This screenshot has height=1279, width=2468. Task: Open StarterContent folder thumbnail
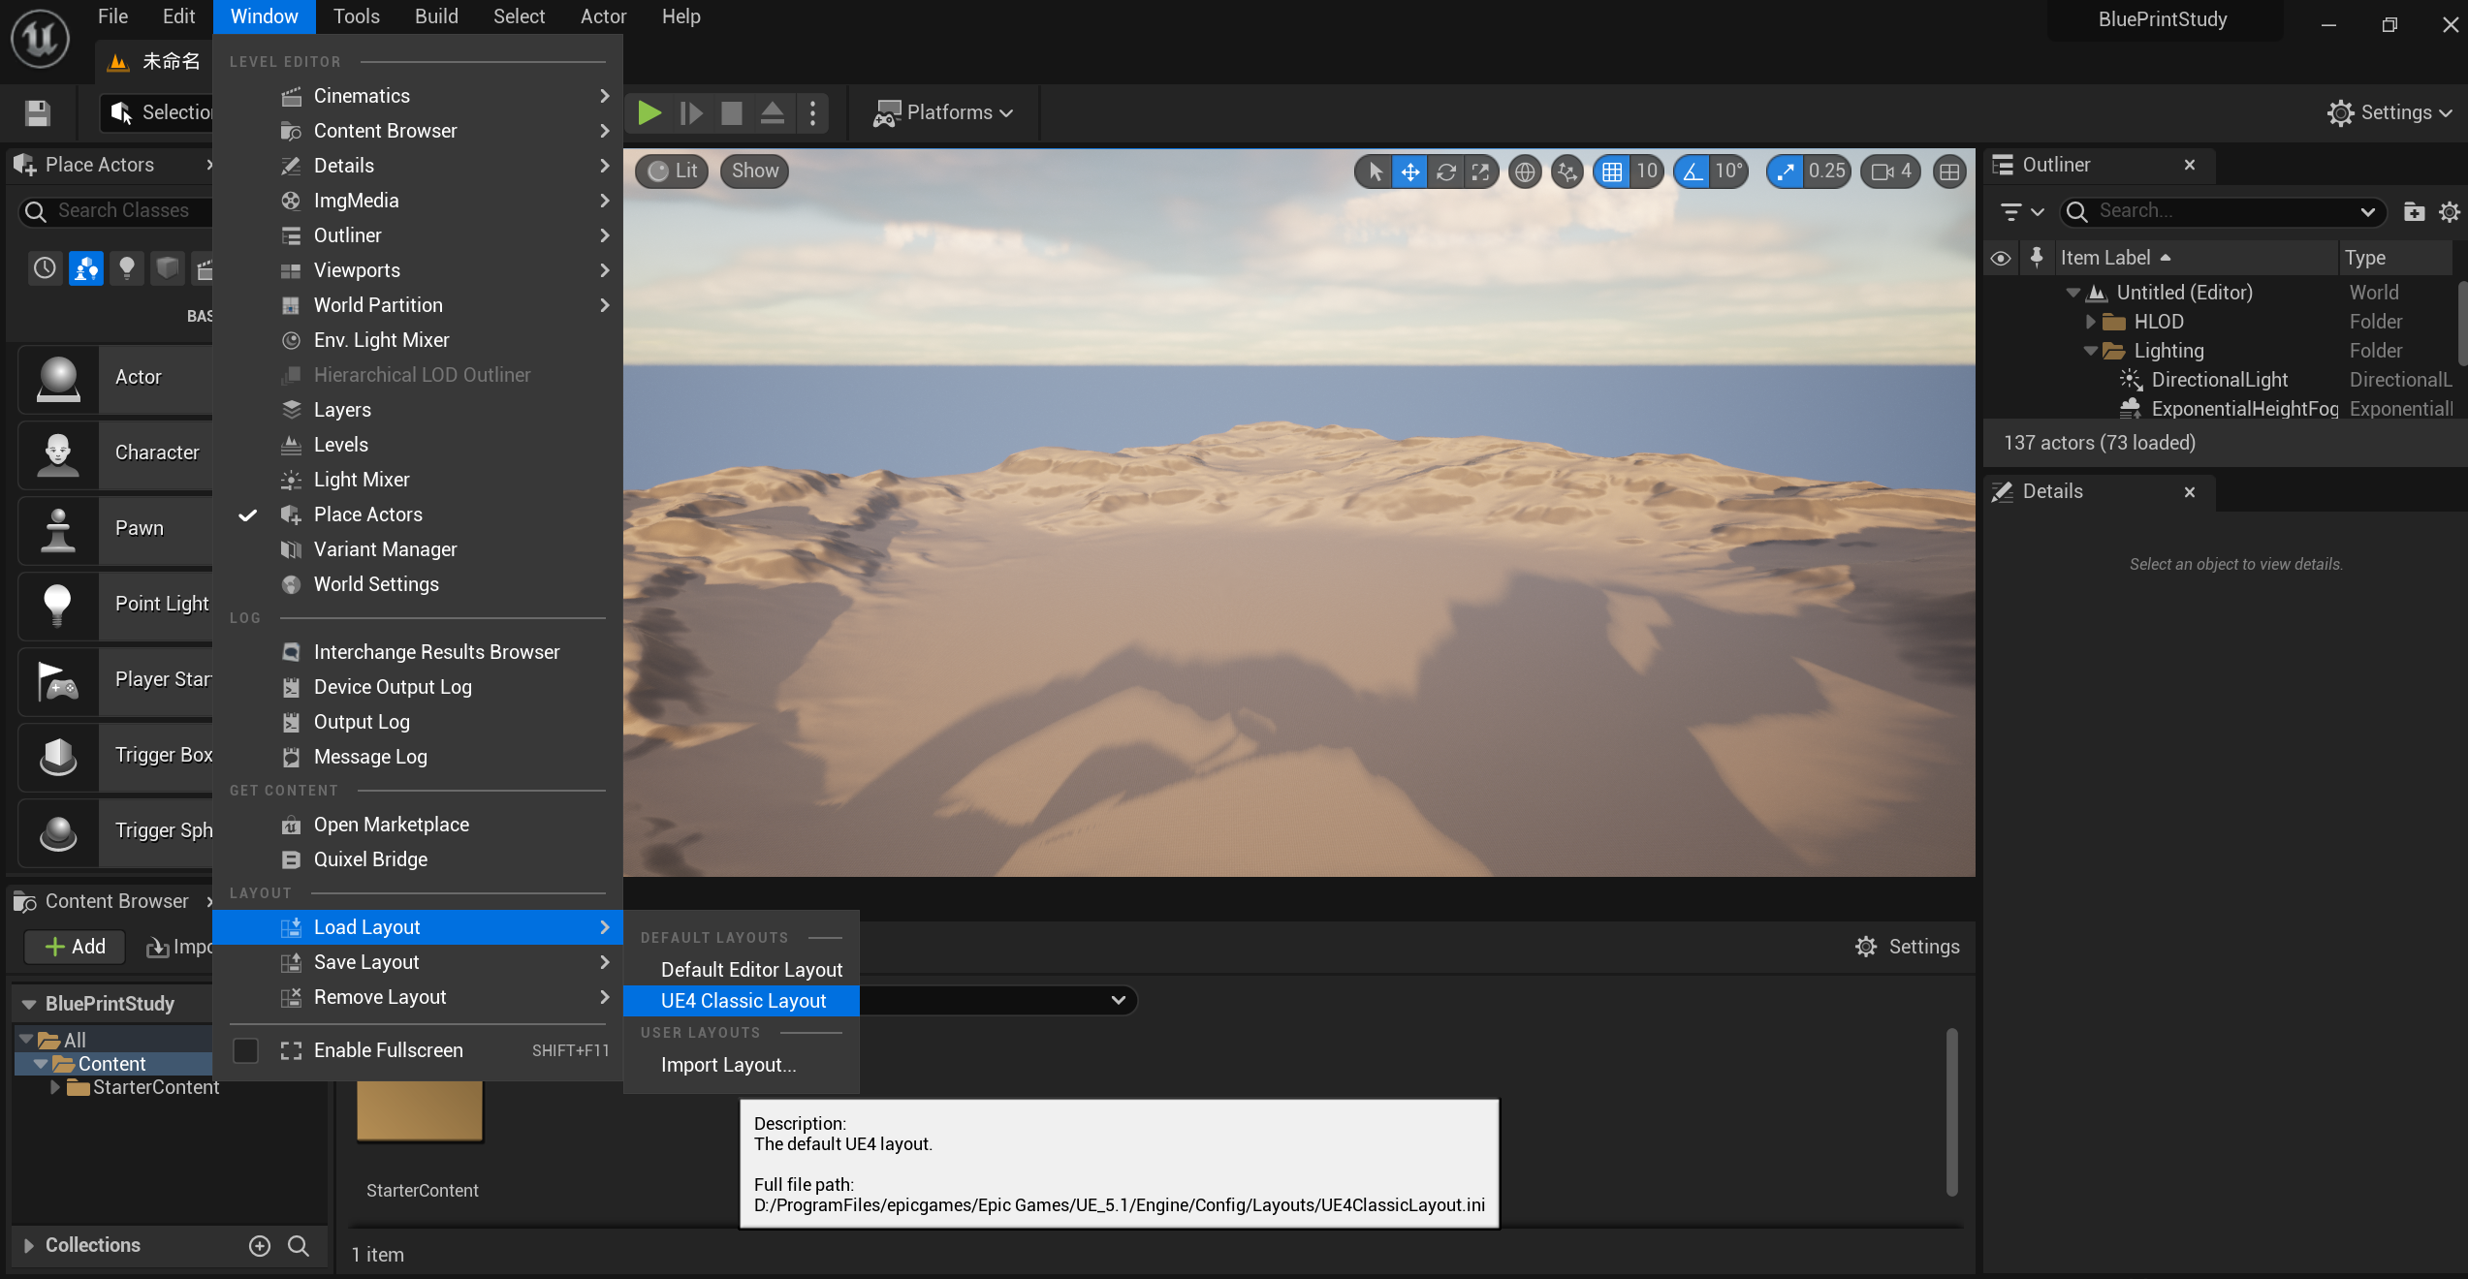420,1111
